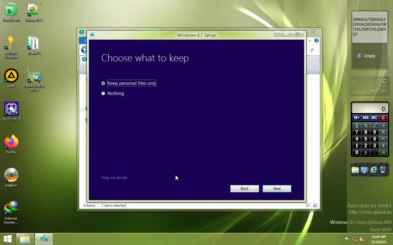The width and height of the screenshot is (393, 245).
Task: Switch Explorer to large icons view
Action: click(315, 205)
